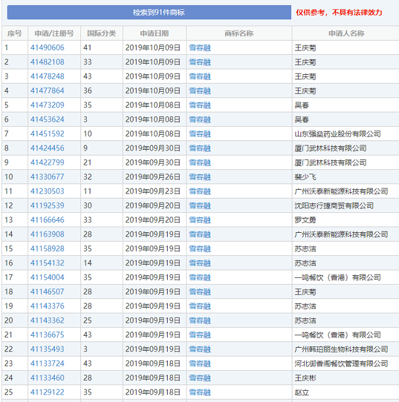Viewport: 399px width, 402px height.
Task: Click the 商标名称 column header
Action: coord(239,33)
